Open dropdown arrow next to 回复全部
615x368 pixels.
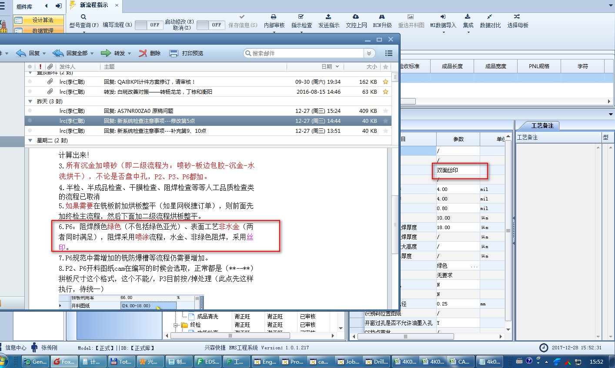91,53
